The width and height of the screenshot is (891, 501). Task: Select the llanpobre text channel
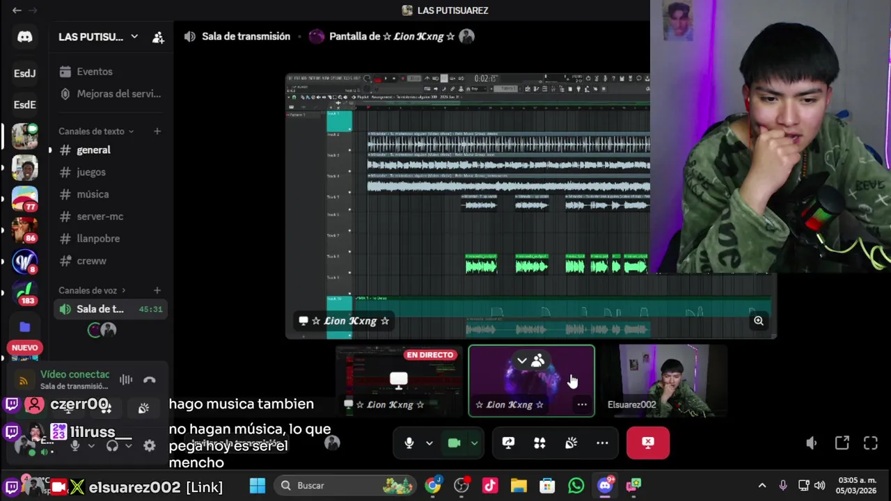click(x=98, y=239)
